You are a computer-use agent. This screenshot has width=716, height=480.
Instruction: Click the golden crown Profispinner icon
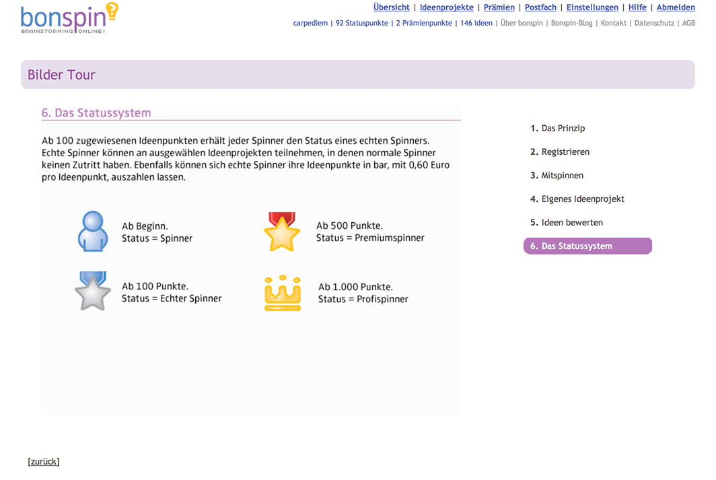pyautogui.click(x=282, y=293)
